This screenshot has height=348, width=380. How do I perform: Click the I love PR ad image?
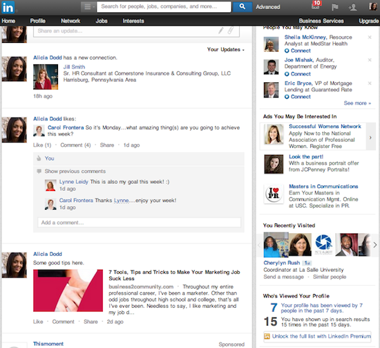point(274,194)
